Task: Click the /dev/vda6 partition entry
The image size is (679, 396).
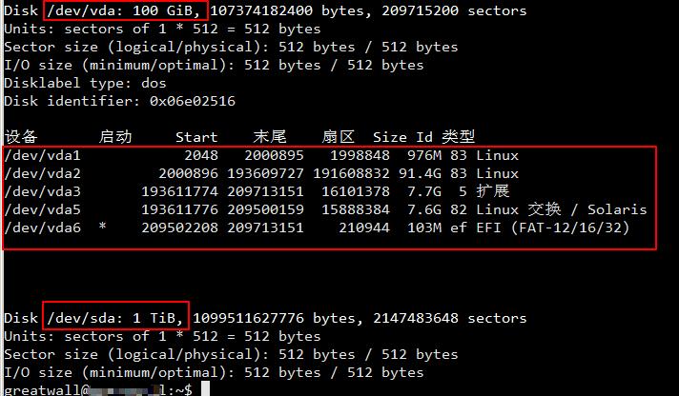Action: tap(43, 228)
